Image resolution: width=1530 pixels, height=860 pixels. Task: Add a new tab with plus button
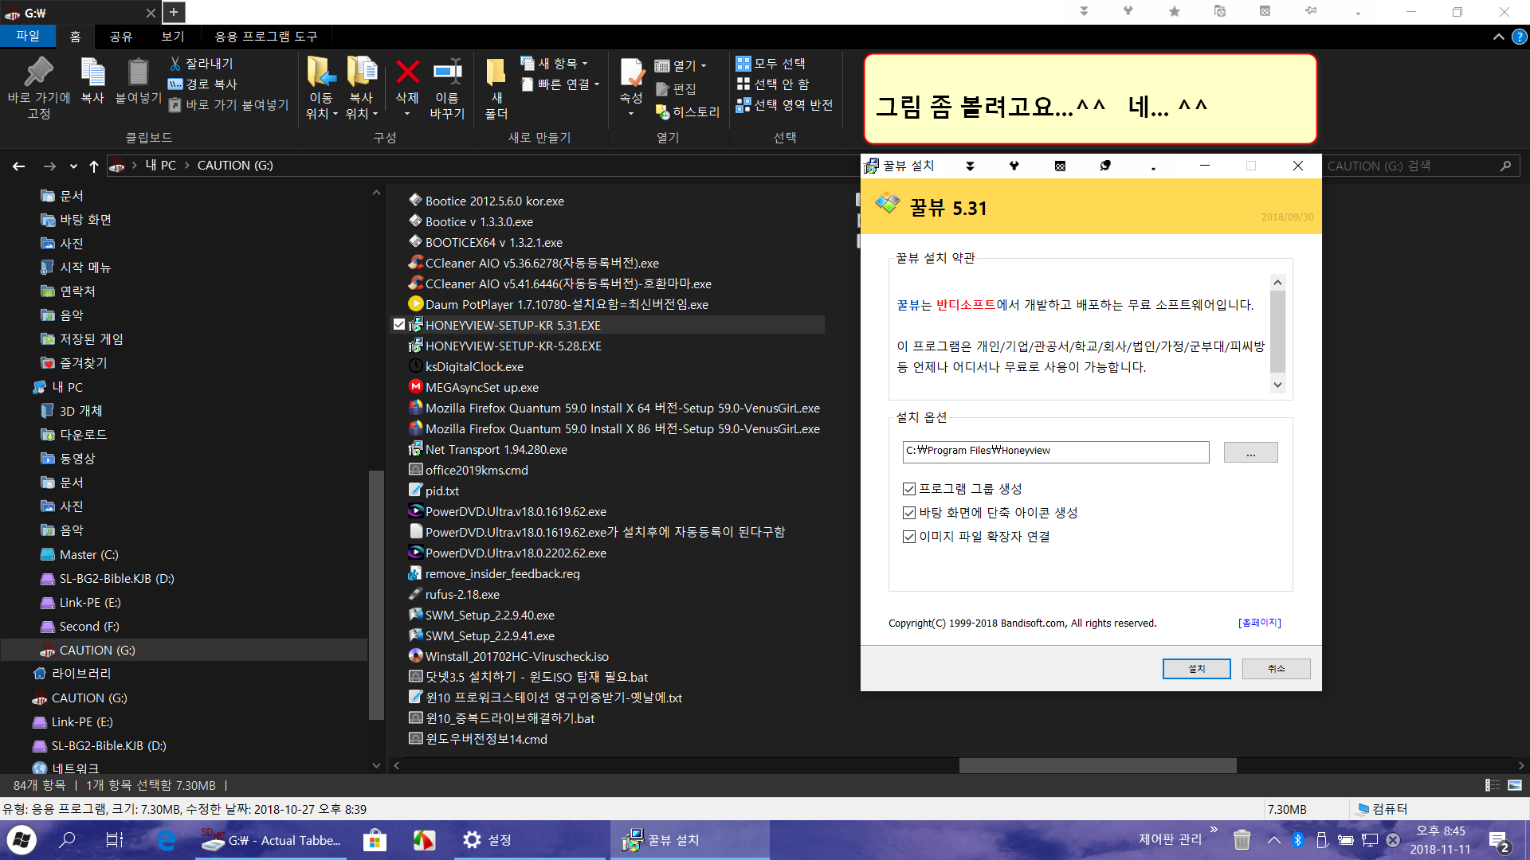coord(174,12)
